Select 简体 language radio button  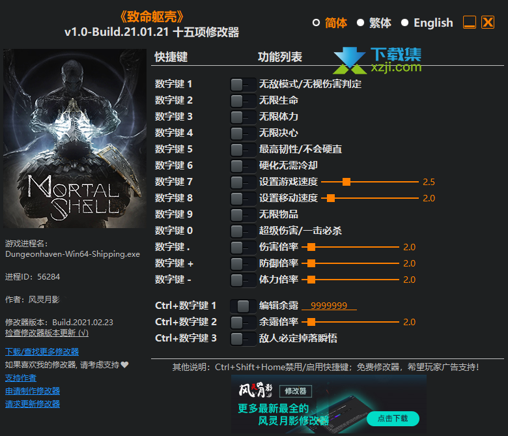(x=317, y=23)
